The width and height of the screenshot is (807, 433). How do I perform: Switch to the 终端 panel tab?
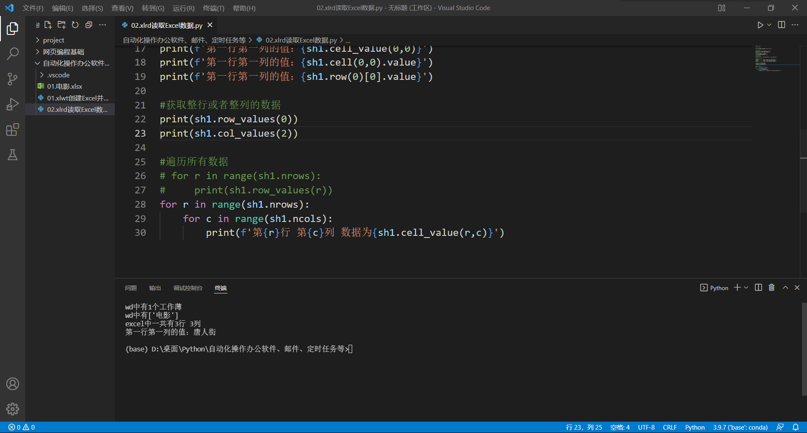tap(221, 288)
